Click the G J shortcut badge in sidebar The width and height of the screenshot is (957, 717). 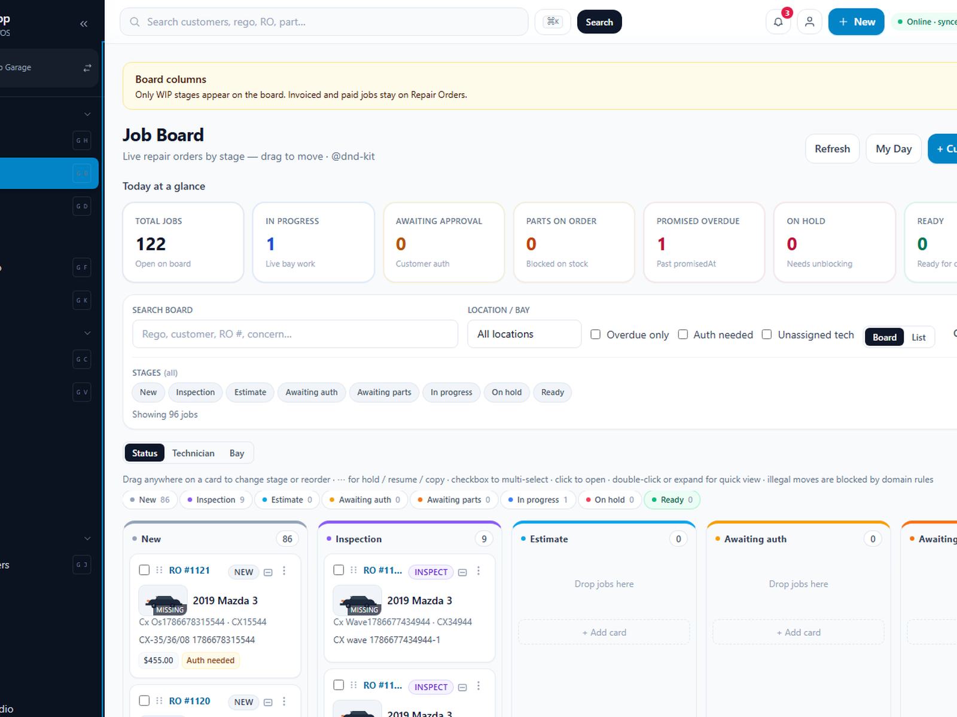(x=82, y=565)
